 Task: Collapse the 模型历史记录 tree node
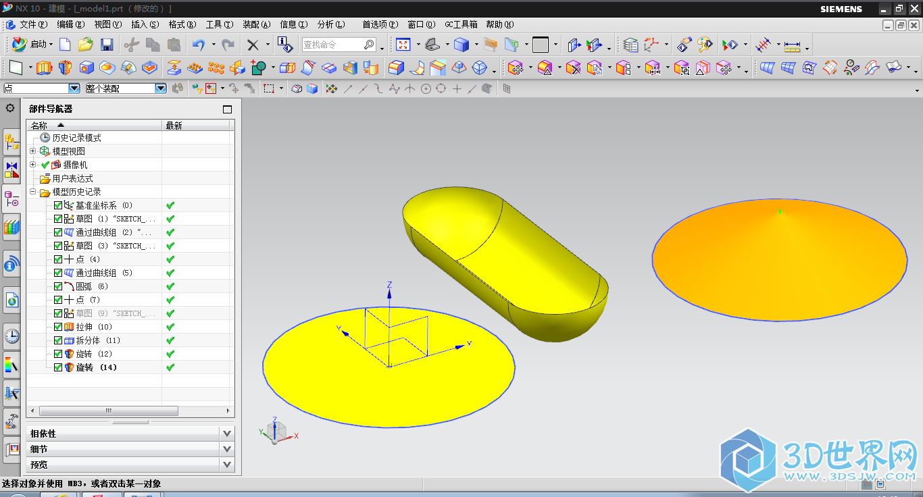click(33, 192)
